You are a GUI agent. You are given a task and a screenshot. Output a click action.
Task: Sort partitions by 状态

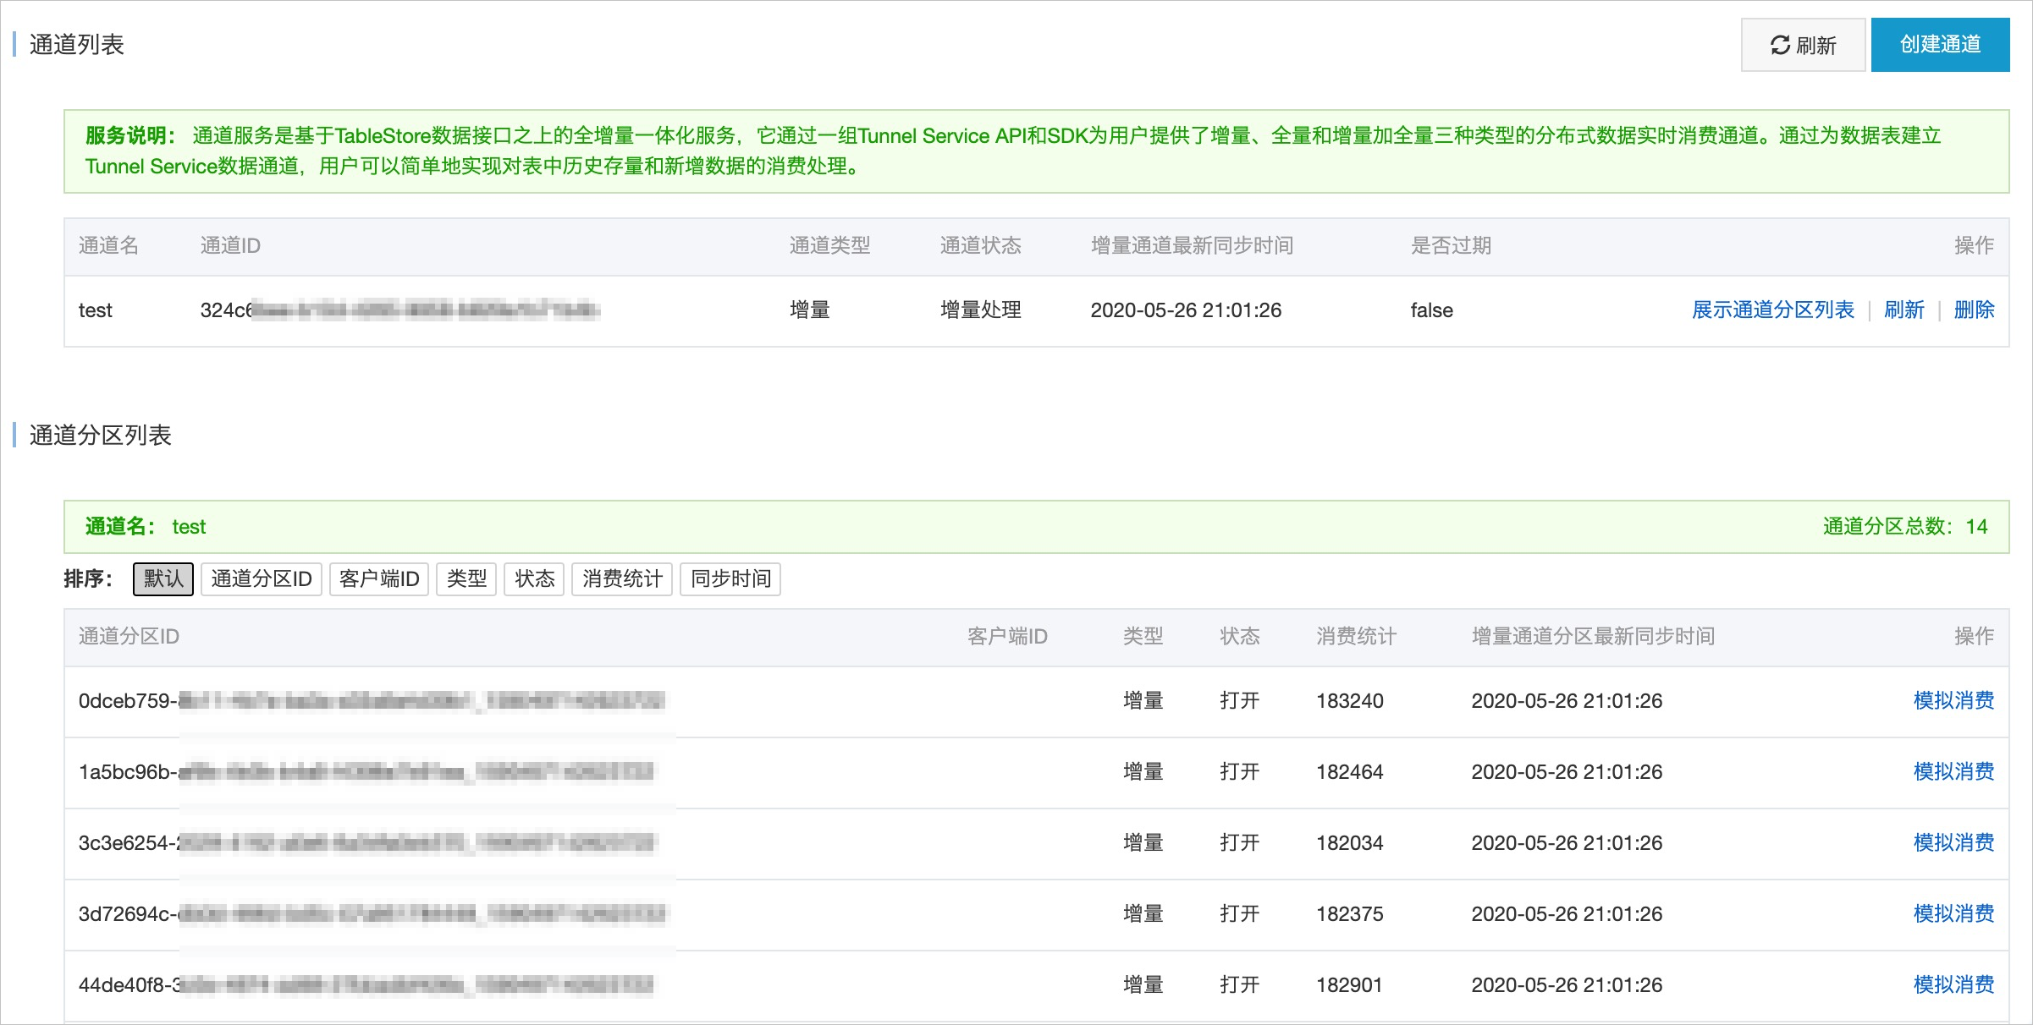[534, 579]
